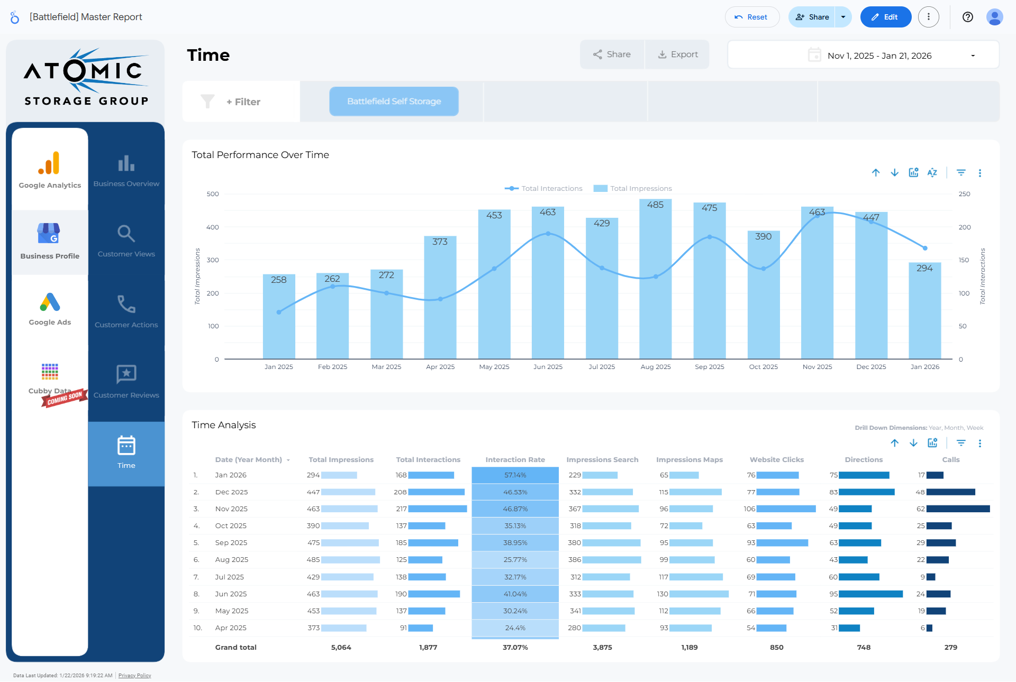Toggle the Battlefield Self Storage filter chip
Viewport: 1016px width, 682px height.
394,101
